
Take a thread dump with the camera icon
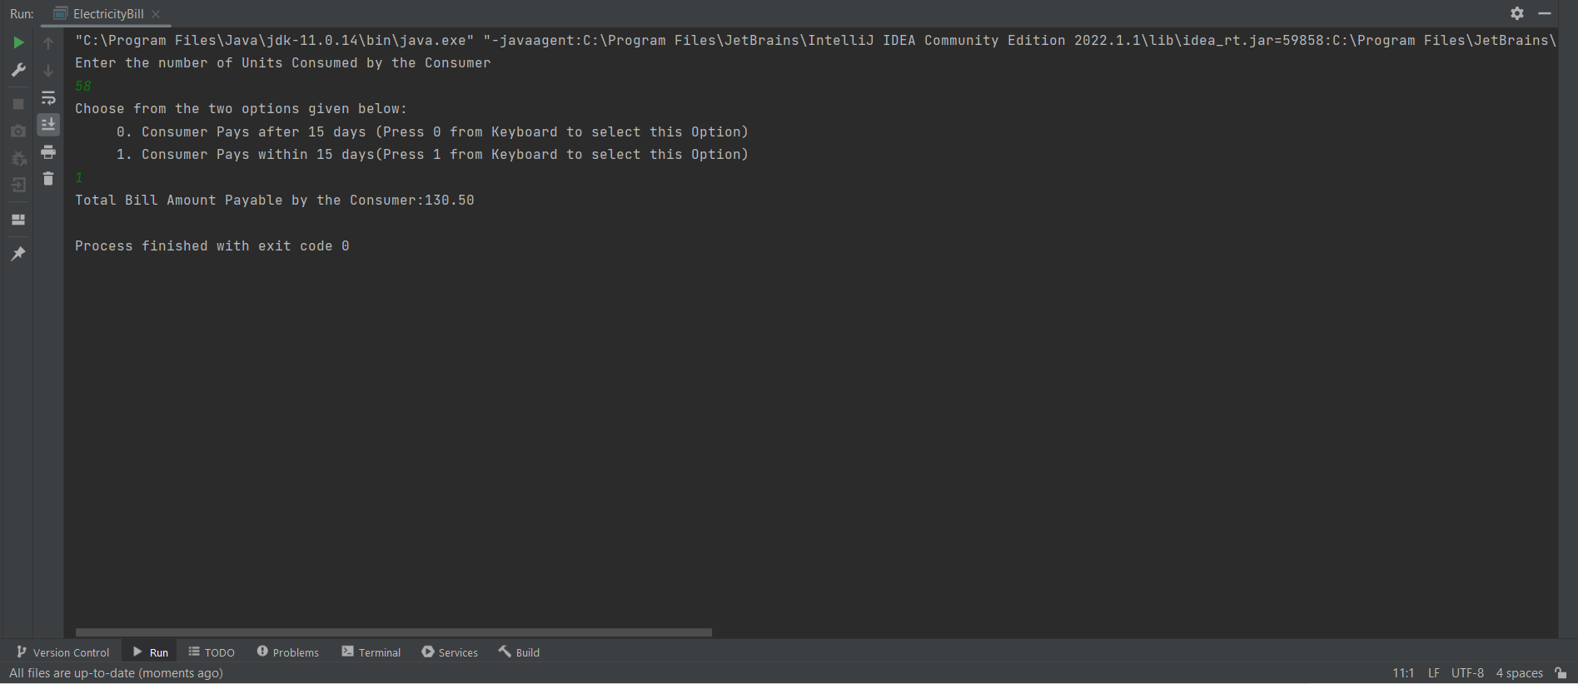[18, 131]
